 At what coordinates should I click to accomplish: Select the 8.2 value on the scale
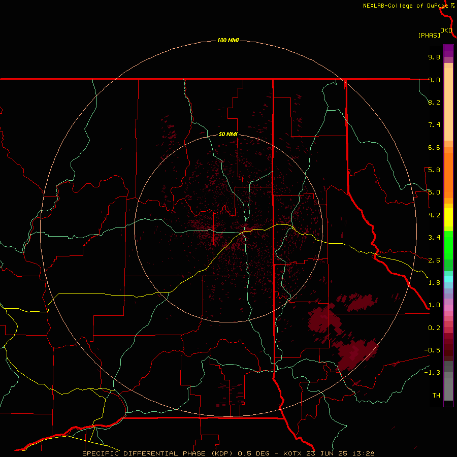point(434,102)
